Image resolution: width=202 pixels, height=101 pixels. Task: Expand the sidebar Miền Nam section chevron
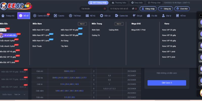pos(24,94)
